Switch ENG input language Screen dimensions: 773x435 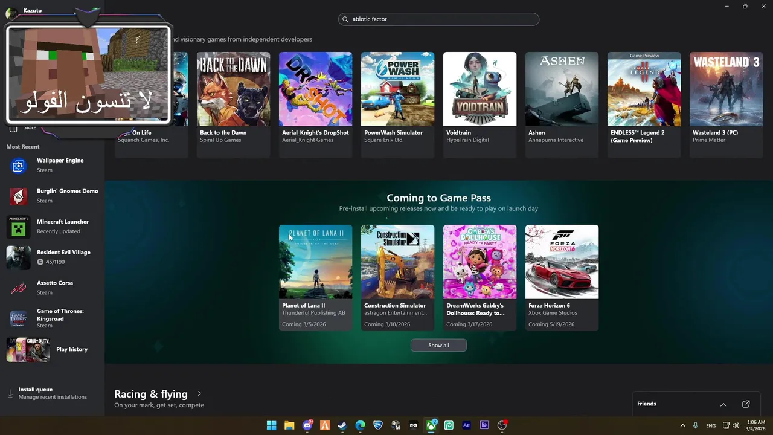(711, 426)
